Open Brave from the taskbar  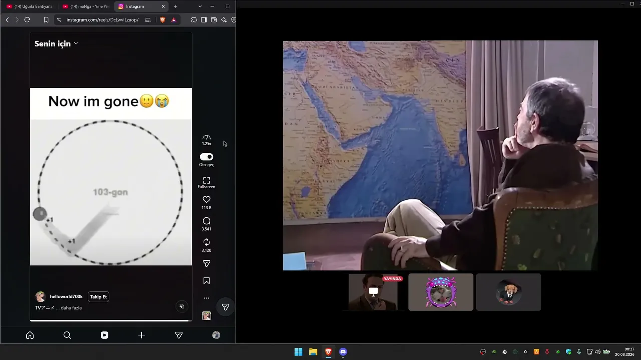pyautogui.click(x=328, y=352)
